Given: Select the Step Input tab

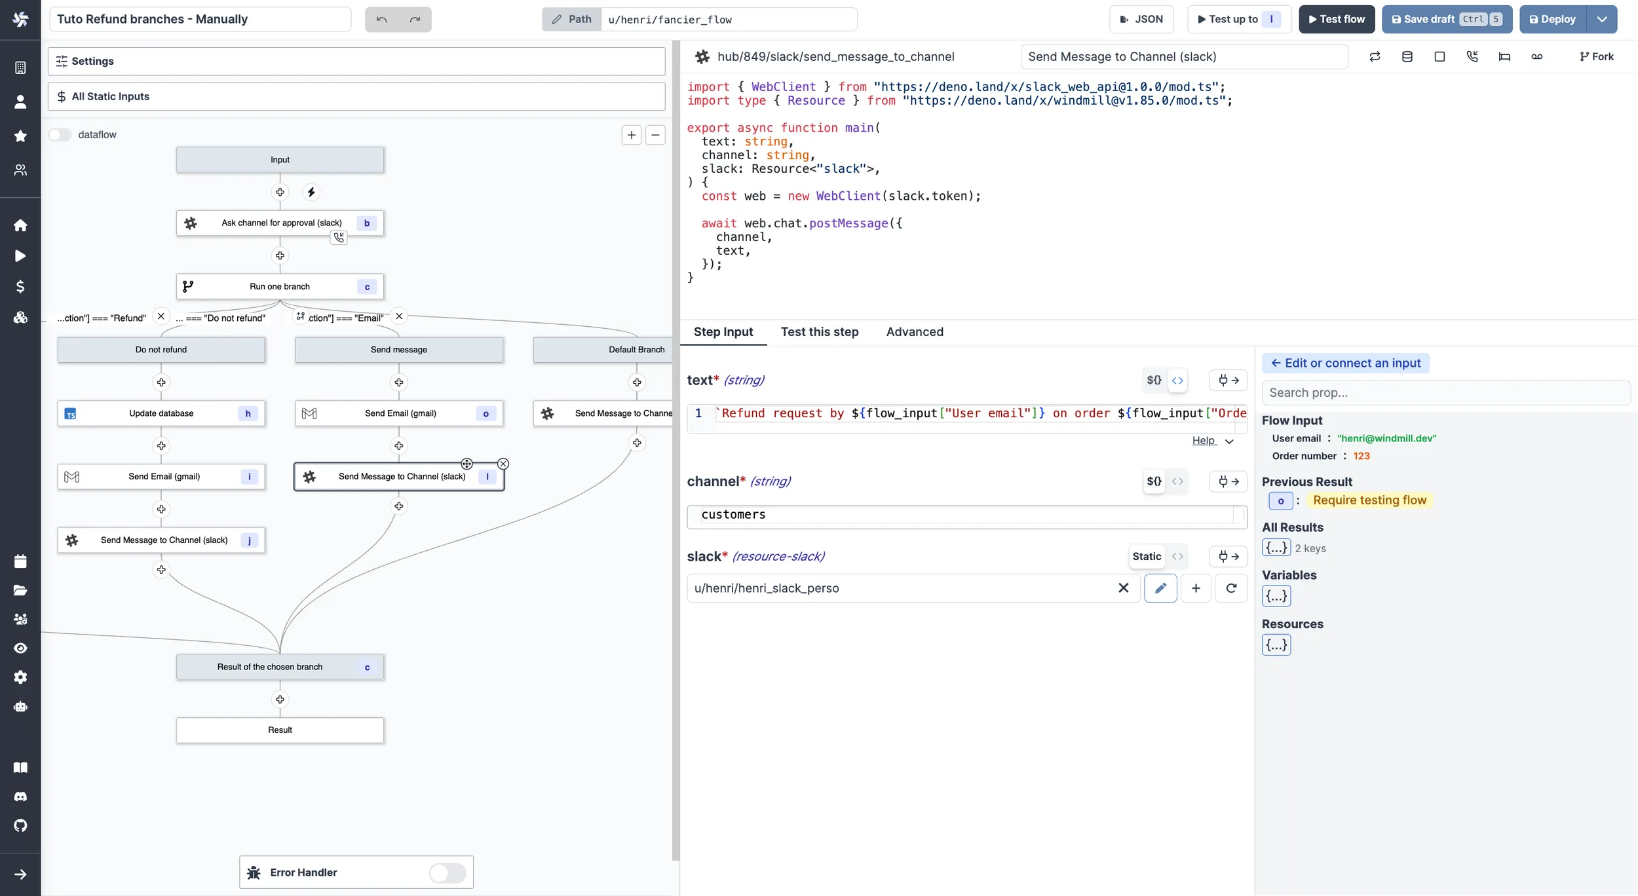Looking at the screenshot, I should click(723, 331).
